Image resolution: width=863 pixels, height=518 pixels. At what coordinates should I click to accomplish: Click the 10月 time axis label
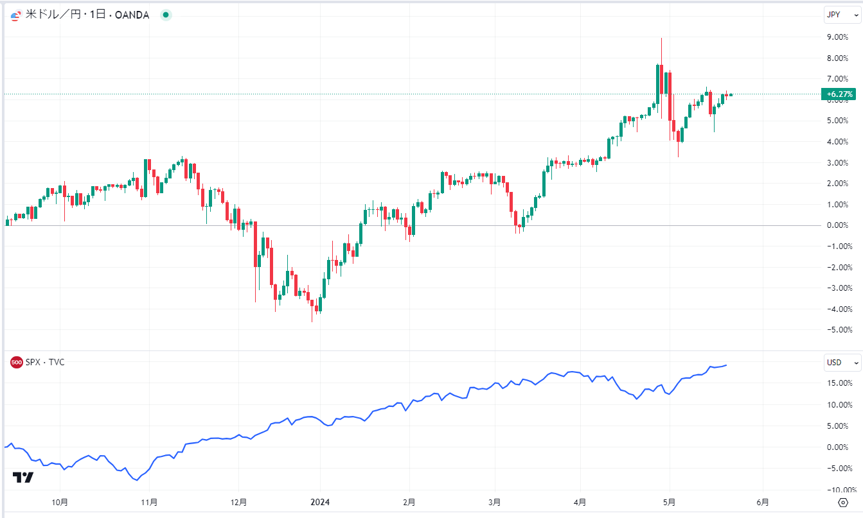(59, 502)
